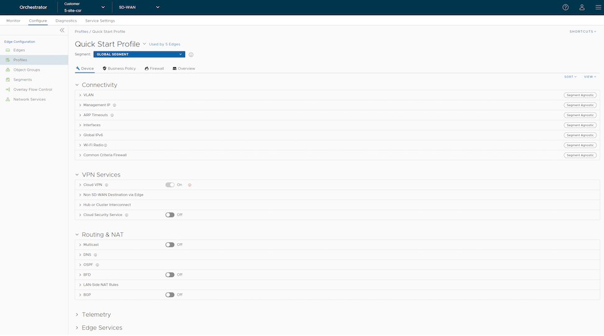Click the Used by 5 Edges link
The height and width of the screenshot is (336, 604).
click(x=165, y=44)
